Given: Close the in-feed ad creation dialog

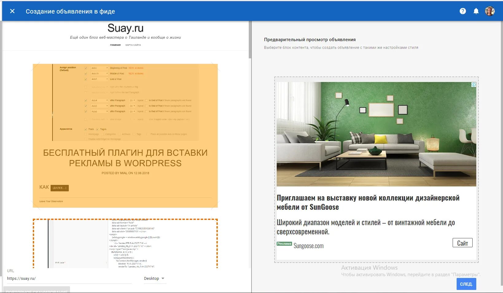Looking at the screenshot, I should (12, 11).
